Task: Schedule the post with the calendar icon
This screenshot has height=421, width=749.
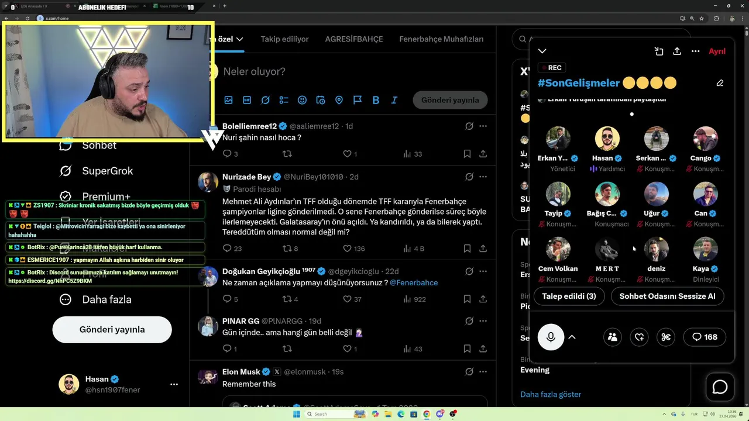Action: pyautogui.click(x=321, y=100)
